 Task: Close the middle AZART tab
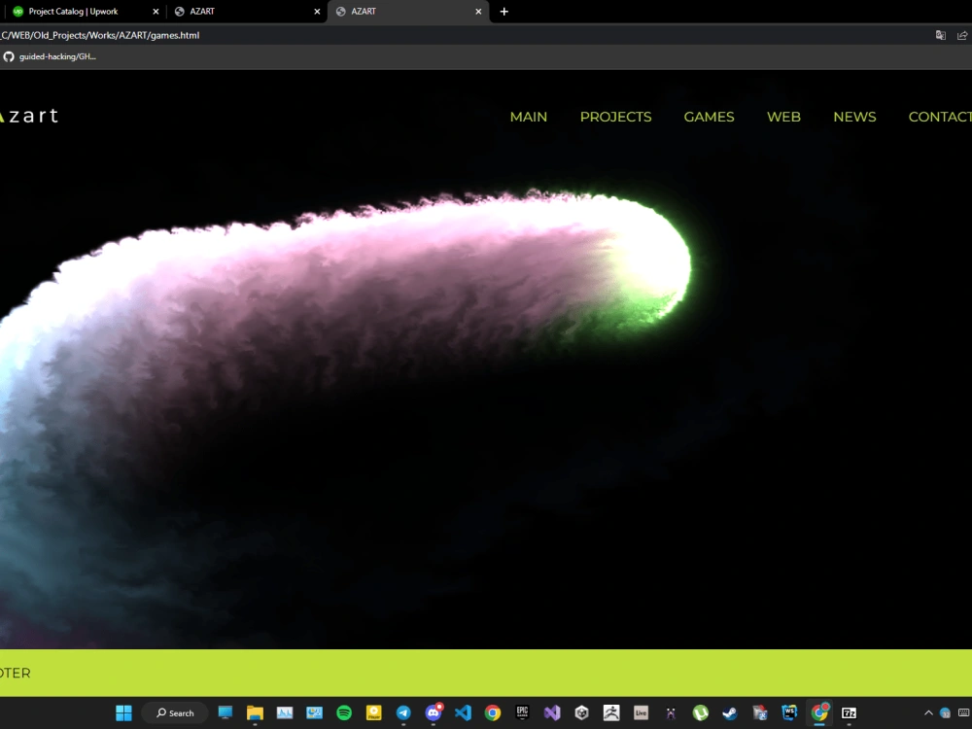[x=317, y=11]
